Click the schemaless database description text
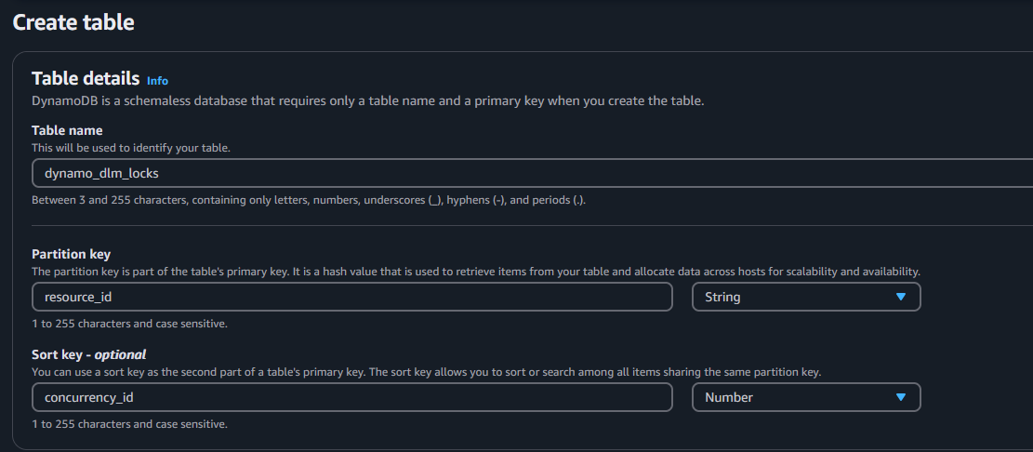Viewport: 1033px width, 452px height. (x=367, y=100)
